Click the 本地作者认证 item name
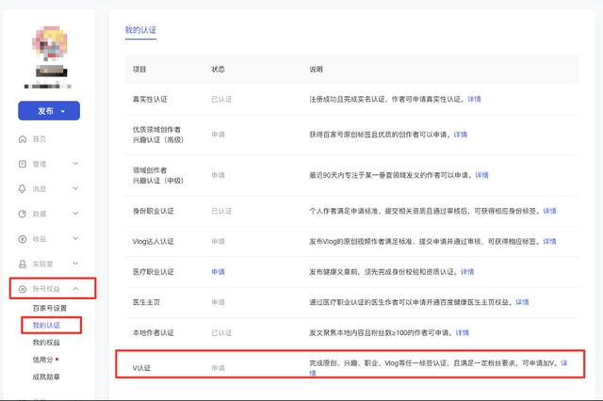 [x=154, y=332]
